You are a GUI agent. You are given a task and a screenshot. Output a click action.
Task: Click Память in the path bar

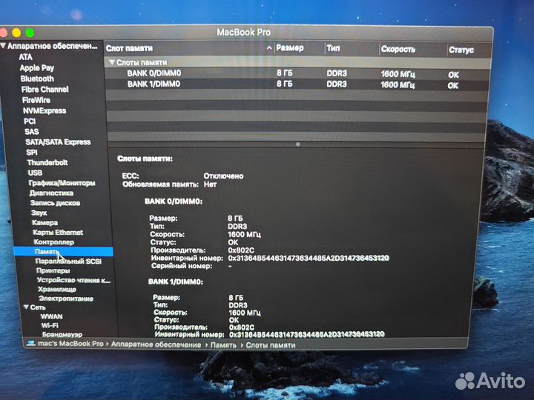223,345
